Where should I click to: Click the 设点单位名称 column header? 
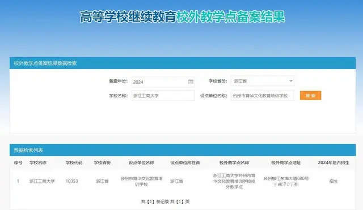(141, 162)
